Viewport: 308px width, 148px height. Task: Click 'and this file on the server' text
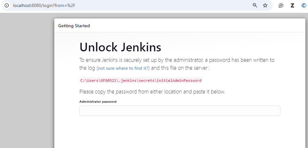[180, 68]
